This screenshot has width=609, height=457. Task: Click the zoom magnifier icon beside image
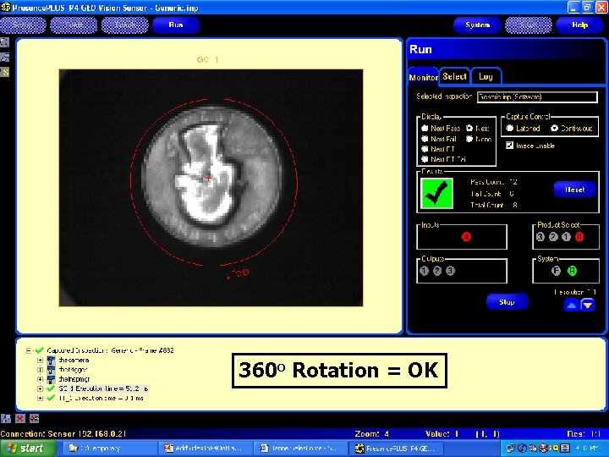pyautogui.click(x=4, y=42)
